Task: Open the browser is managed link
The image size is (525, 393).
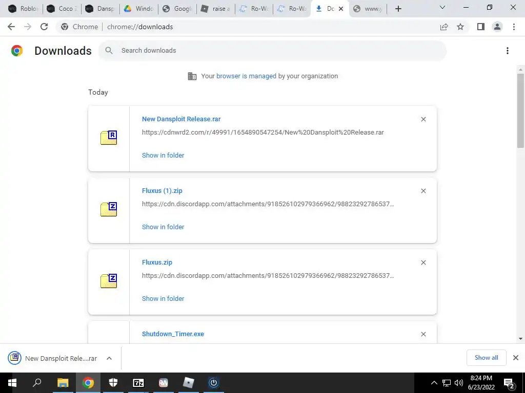Action: 246,76
